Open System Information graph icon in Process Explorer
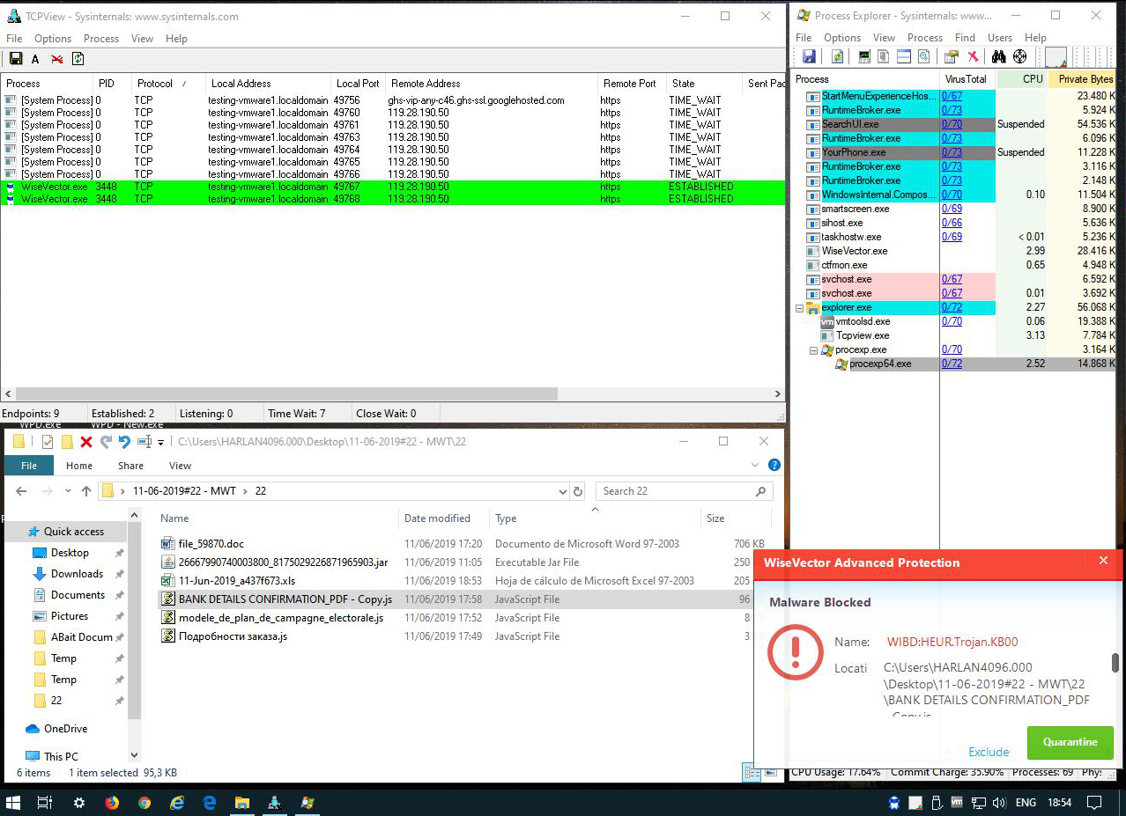Image resolution: width=1126 pixels, height=816 pixels. (x=864, y=57)
